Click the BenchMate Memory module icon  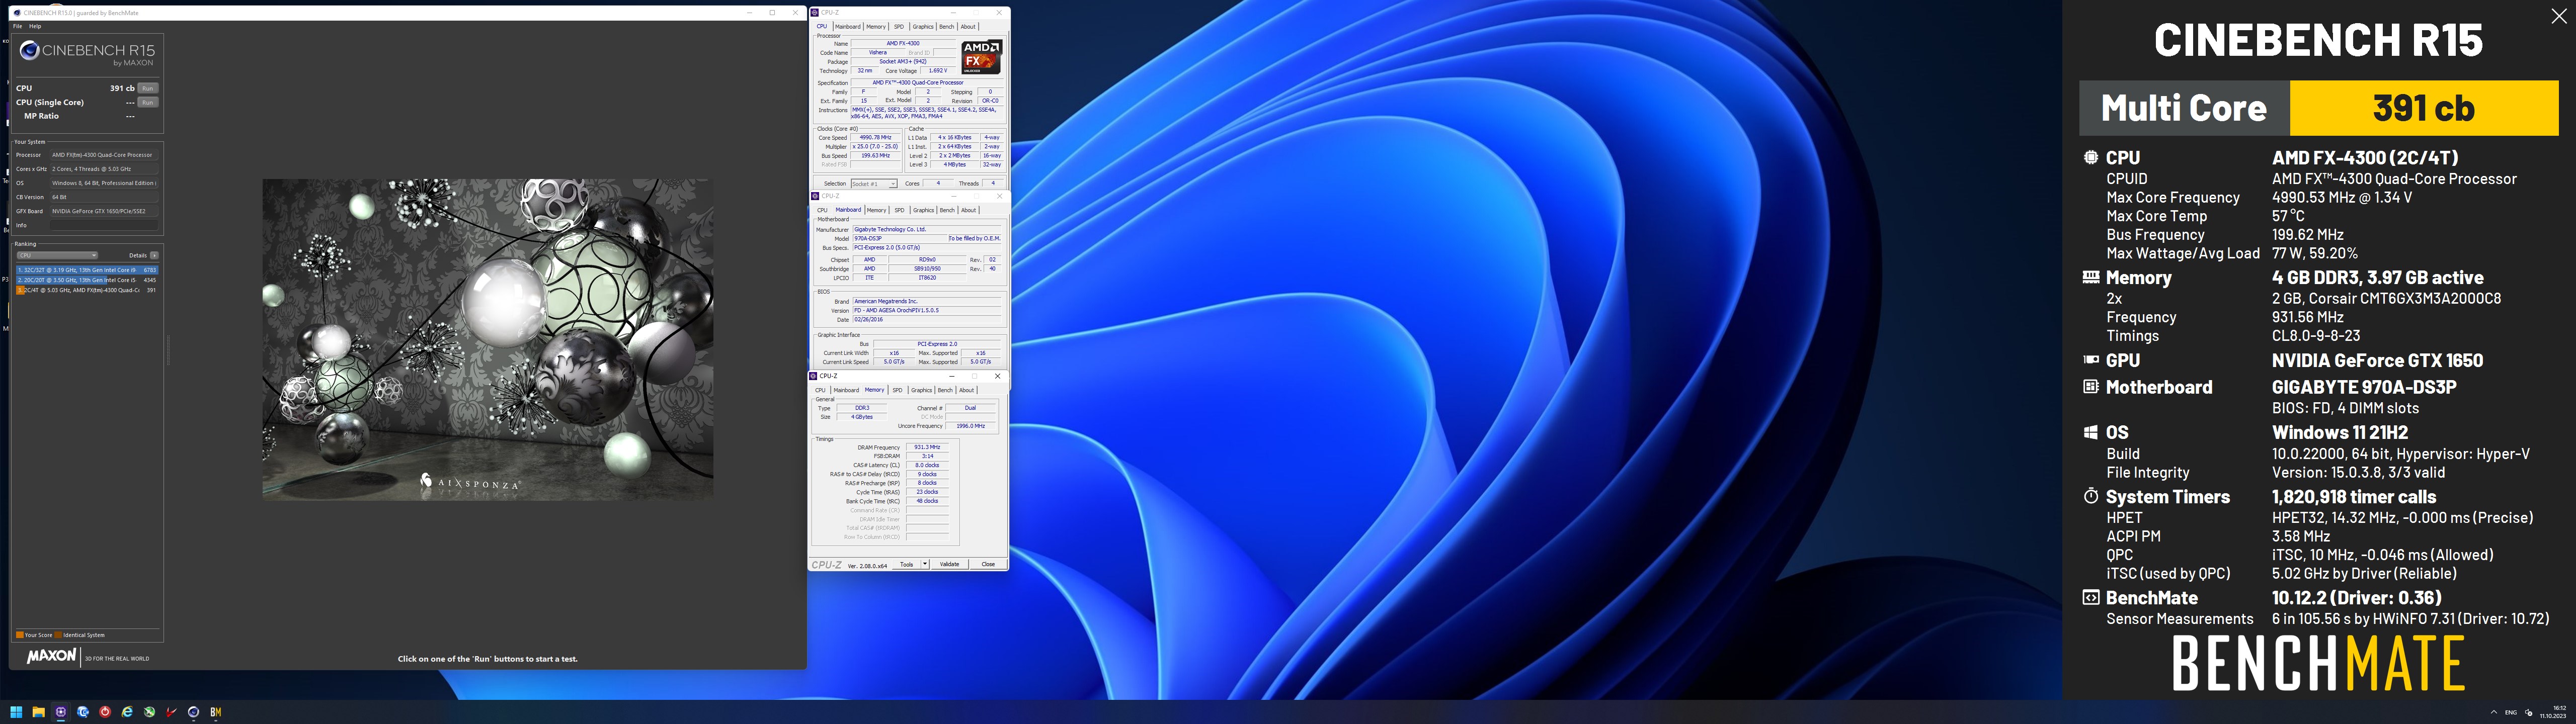tap(2090, 277)
